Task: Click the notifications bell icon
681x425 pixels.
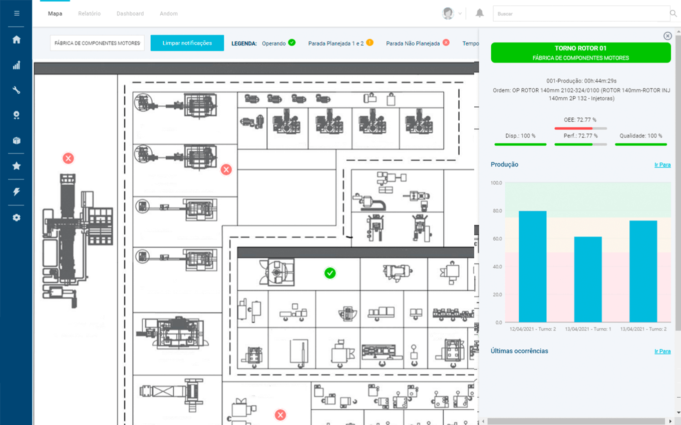Action: point(480,13)
